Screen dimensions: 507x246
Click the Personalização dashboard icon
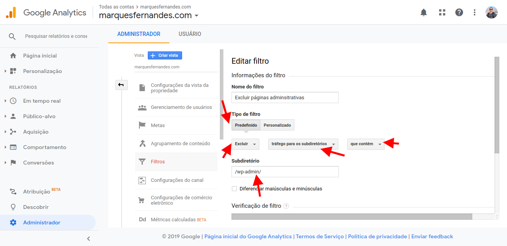tap(13, 71)
